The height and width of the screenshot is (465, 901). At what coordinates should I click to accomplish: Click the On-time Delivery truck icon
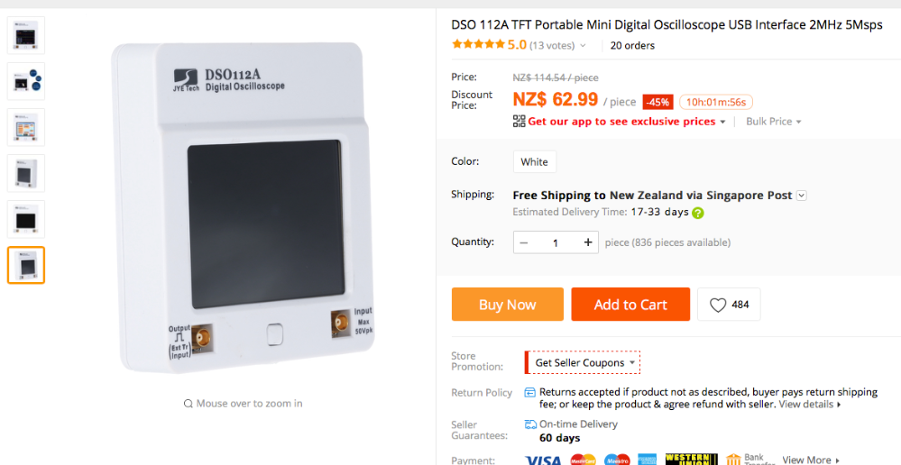[530, 424]
